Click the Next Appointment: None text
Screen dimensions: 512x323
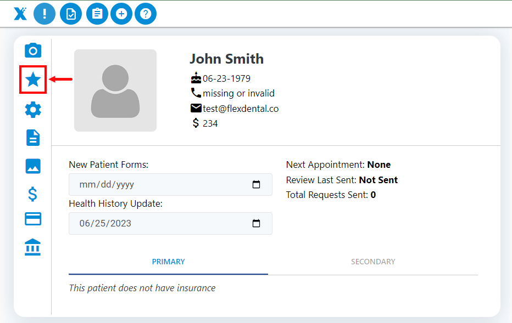(x=338, y=165)
